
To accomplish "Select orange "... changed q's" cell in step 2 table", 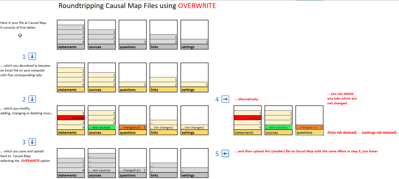I will point(133,127).
